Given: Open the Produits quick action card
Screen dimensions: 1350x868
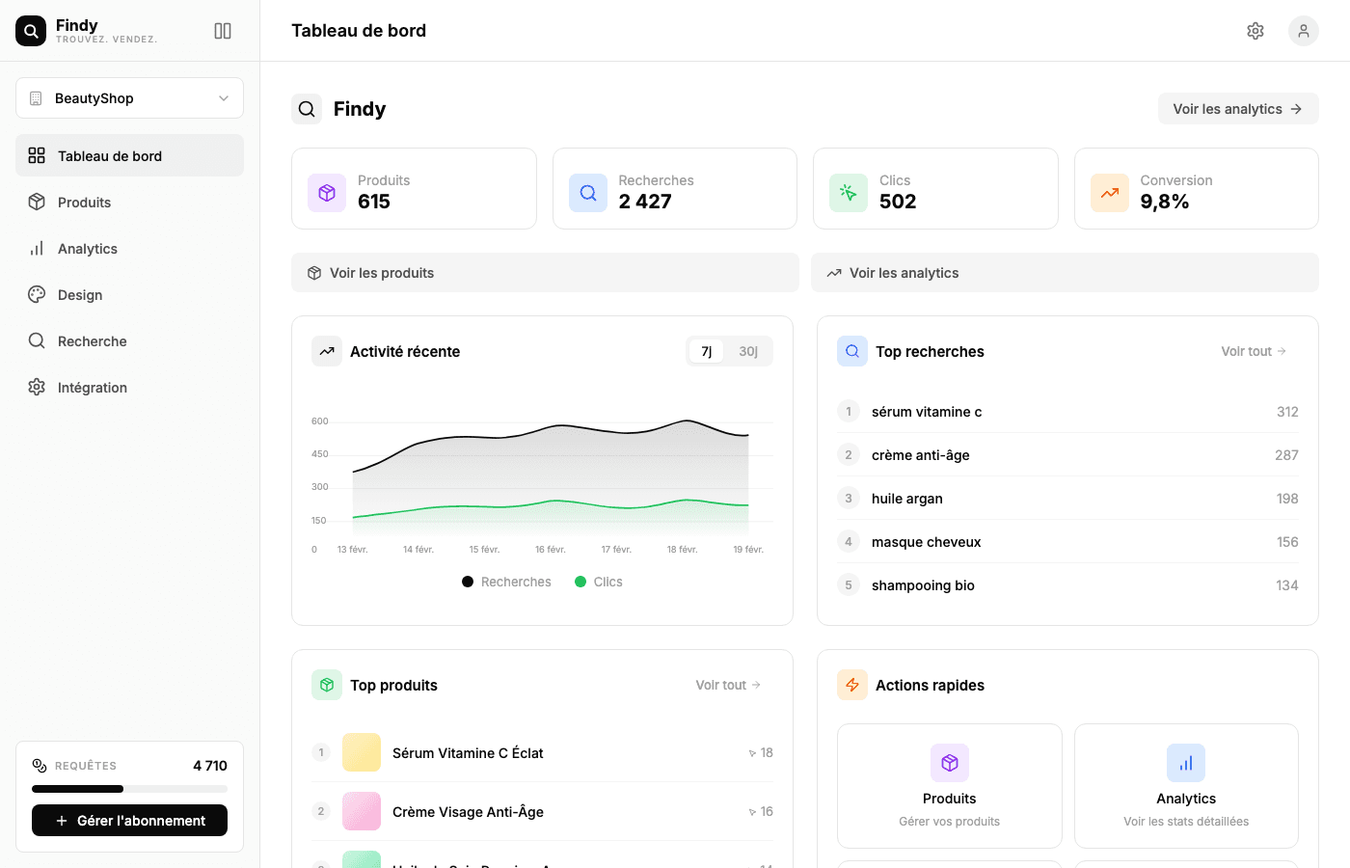Looking at the screenshot, I should 950,786.
